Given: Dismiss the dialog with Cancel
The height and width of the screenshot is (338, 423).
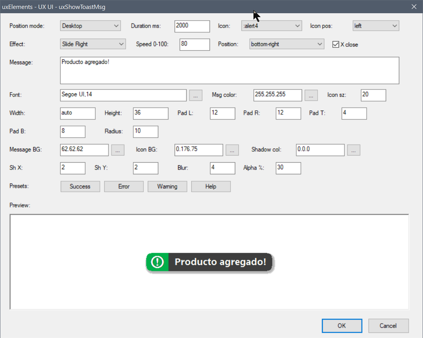Looking at the screenshot, I should point(388,326).
